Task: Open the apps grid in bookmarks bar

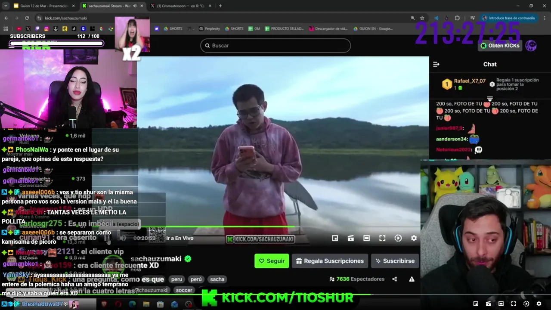Action: [x=6, y=29]
